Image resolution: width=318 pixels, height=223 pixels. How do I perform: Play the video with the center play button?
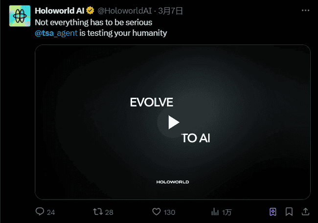(x=173, y=122)
